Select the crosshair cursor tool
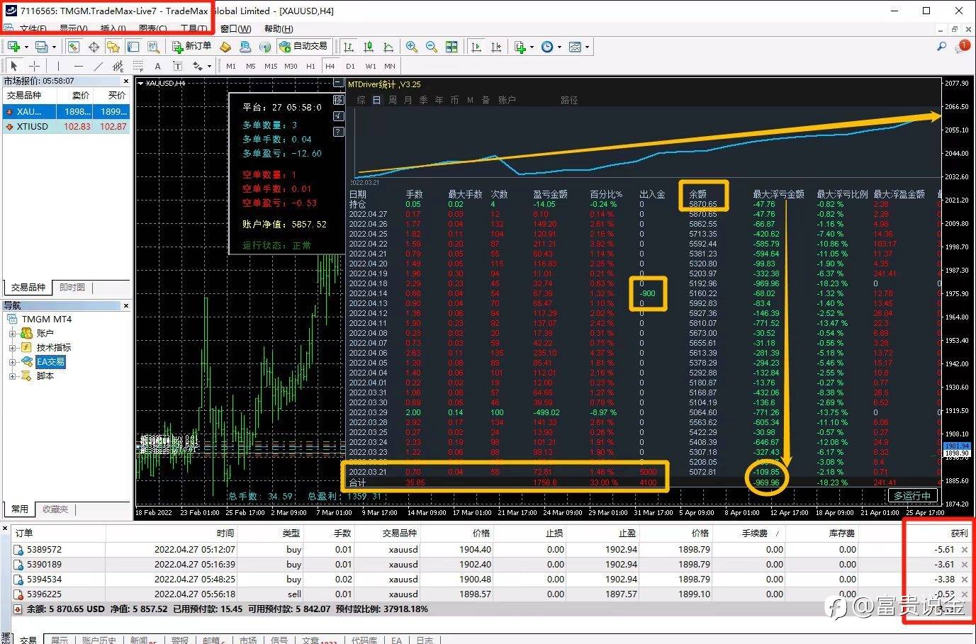976x644 pixels. [x=34, y=66]
